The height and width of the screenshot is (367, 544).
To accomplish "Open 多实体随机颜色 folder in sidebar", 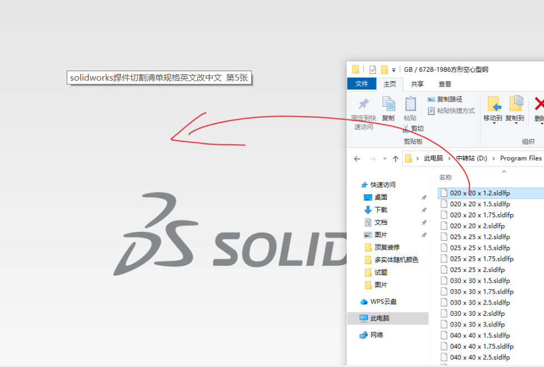I will point(396,260).
